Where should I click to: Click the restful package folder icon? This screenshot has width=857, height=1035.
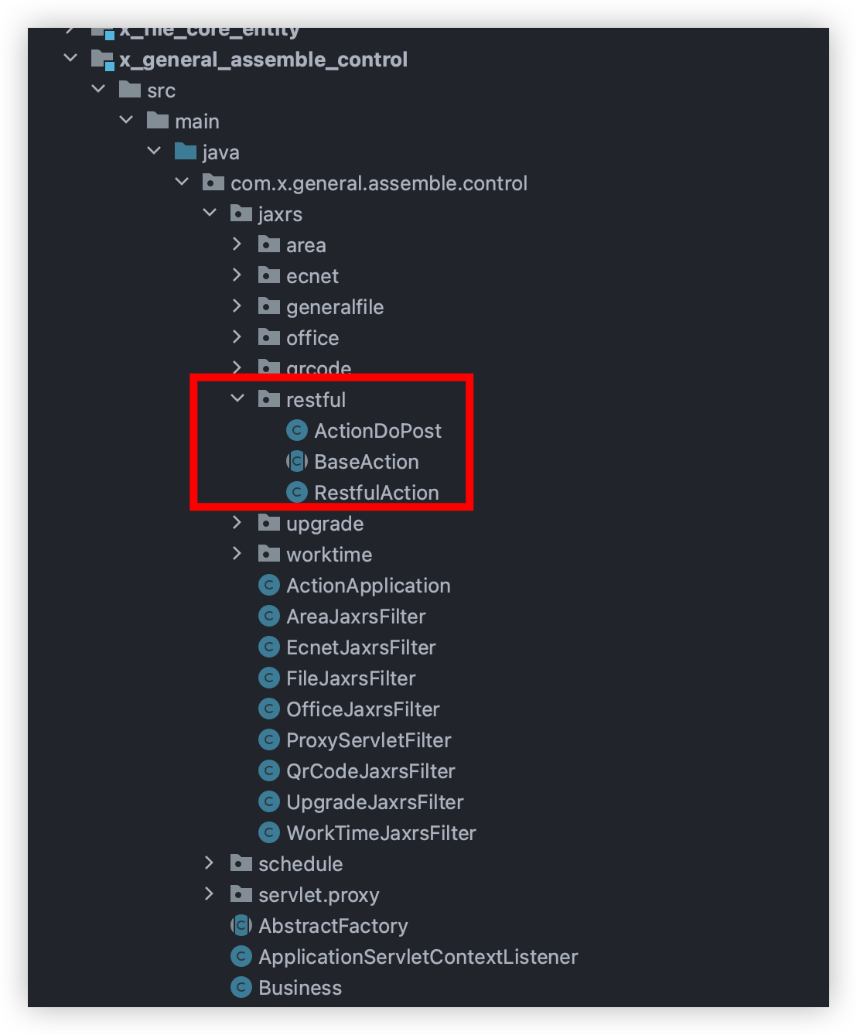click(269, 400)
